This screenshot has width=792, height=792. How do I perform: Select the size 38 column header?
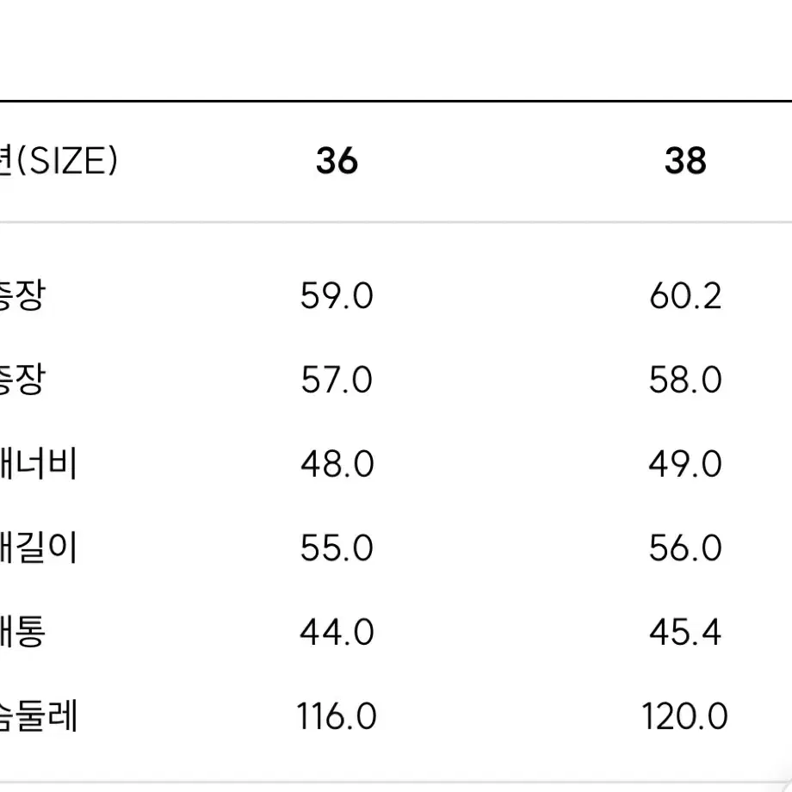click(685, 161)
